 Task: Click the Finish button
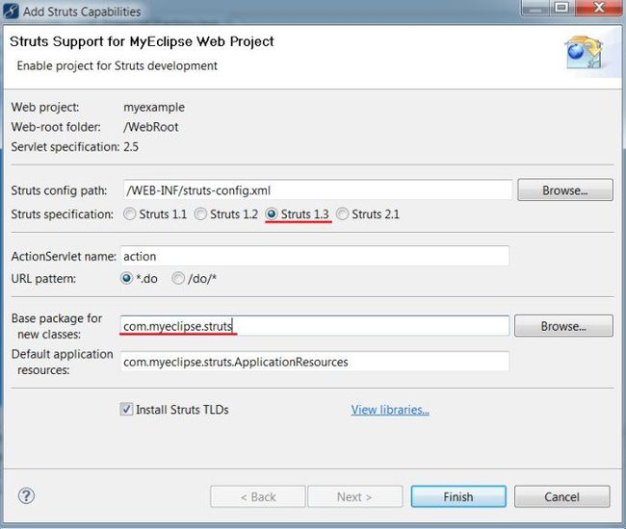(x=458, y=496)
